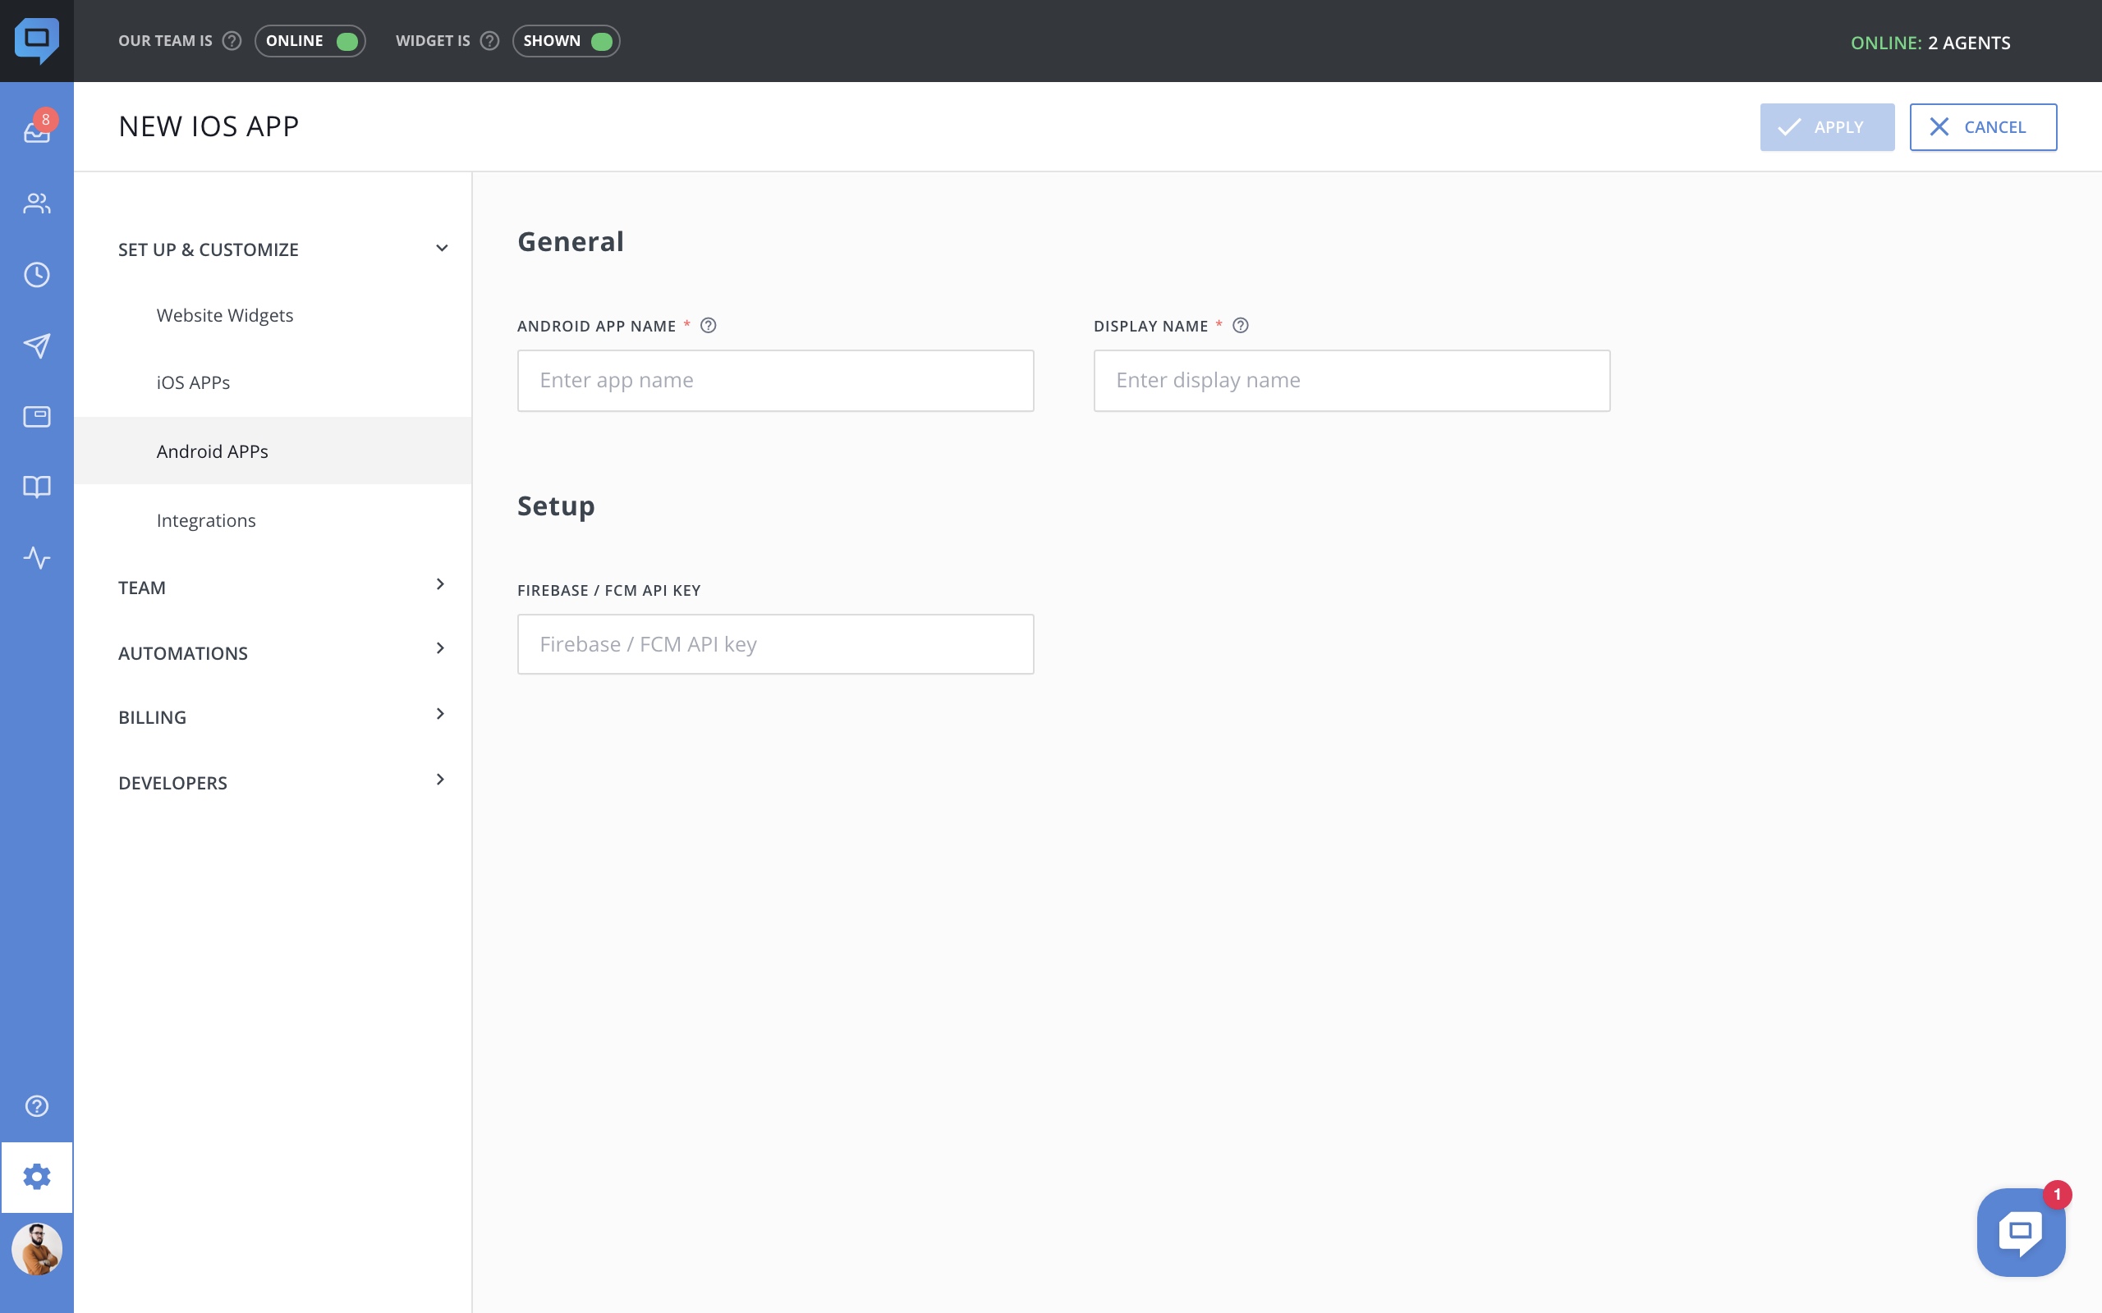The image size is (2102, 1313).
Task: Open the floating chat widget bubble
Action: point(2021,1232)
